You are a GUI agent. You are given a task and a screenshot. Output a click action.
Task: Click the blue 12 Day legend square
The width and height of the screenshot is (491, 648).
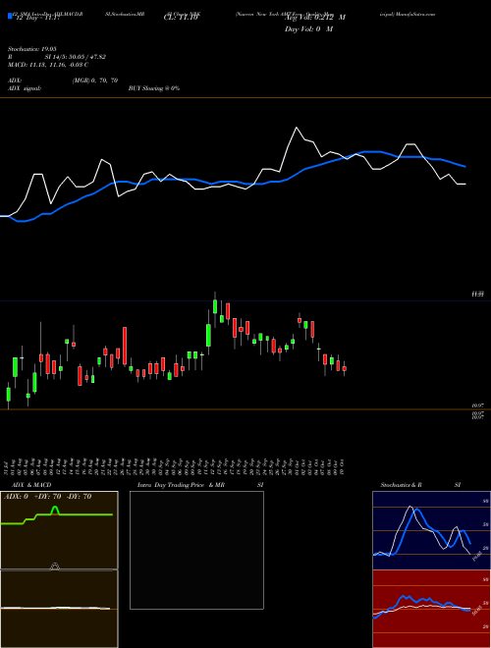(x=10, y=16)
